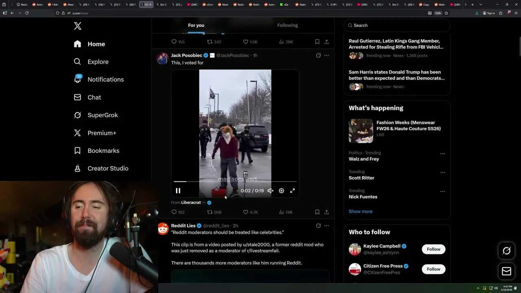Follow Citizen Free Press
Image resolution: width=521 pixels, height=293 pixels.
coord(433,269)
